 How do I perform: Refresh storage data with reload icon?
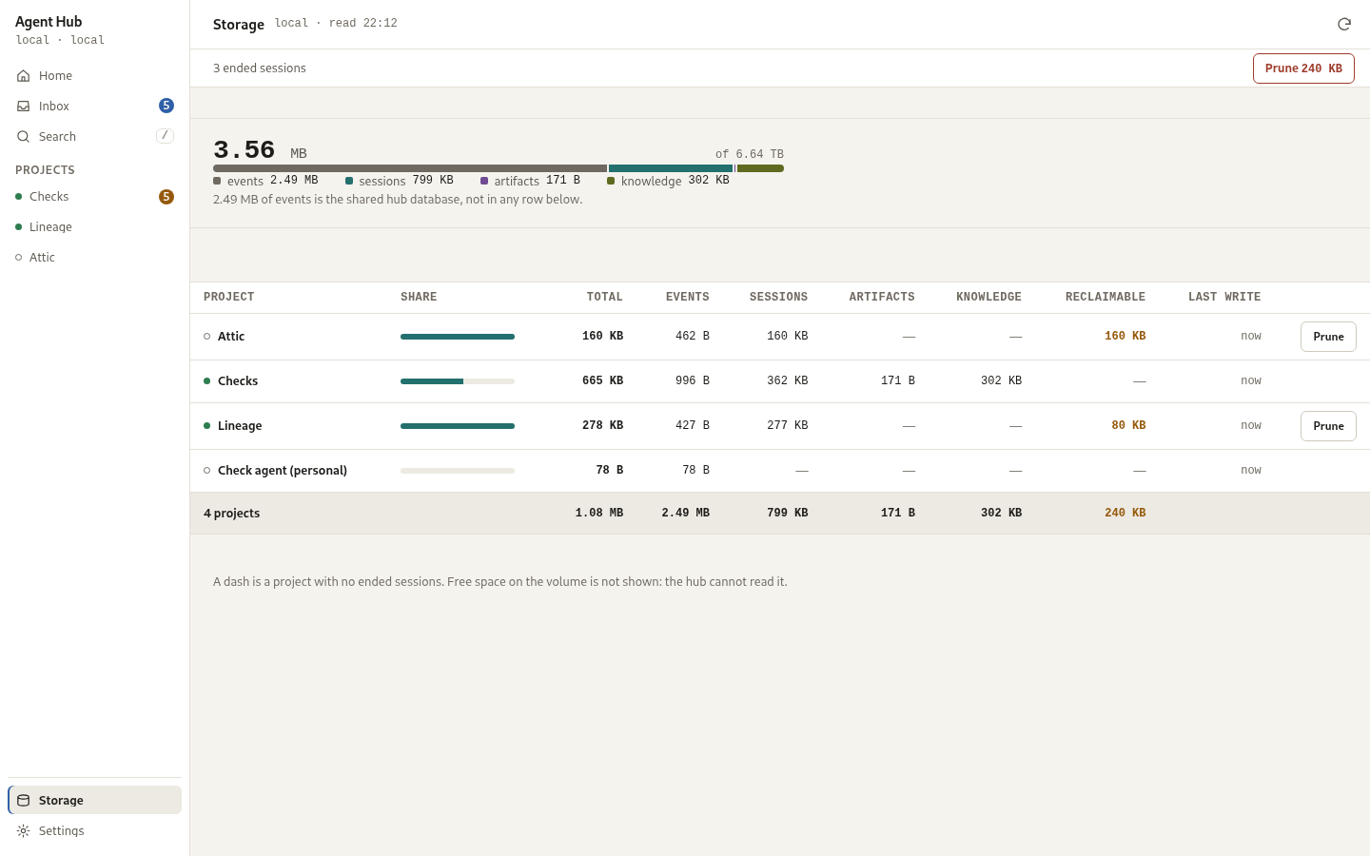(1344, 25)
